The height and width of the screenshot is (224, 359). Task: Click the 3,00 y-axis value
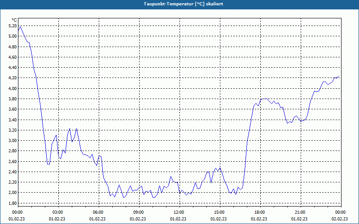click(x=13, y=141)
